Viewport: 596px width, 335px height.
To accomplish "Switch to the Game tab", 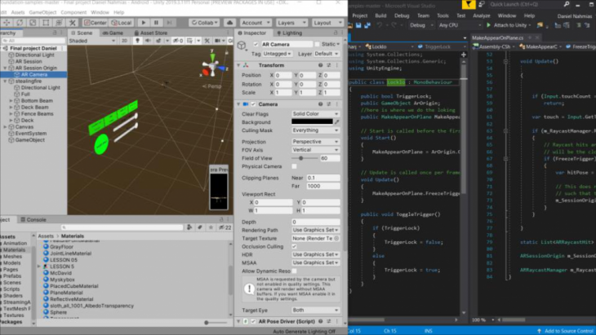I will coord(113,33).
